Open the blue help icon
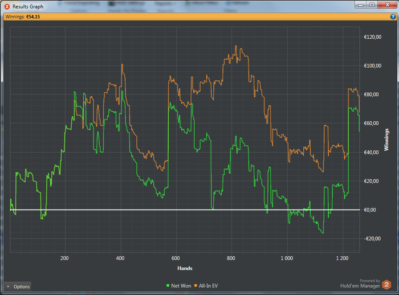The image size is (399, 295). click(393, 17)
